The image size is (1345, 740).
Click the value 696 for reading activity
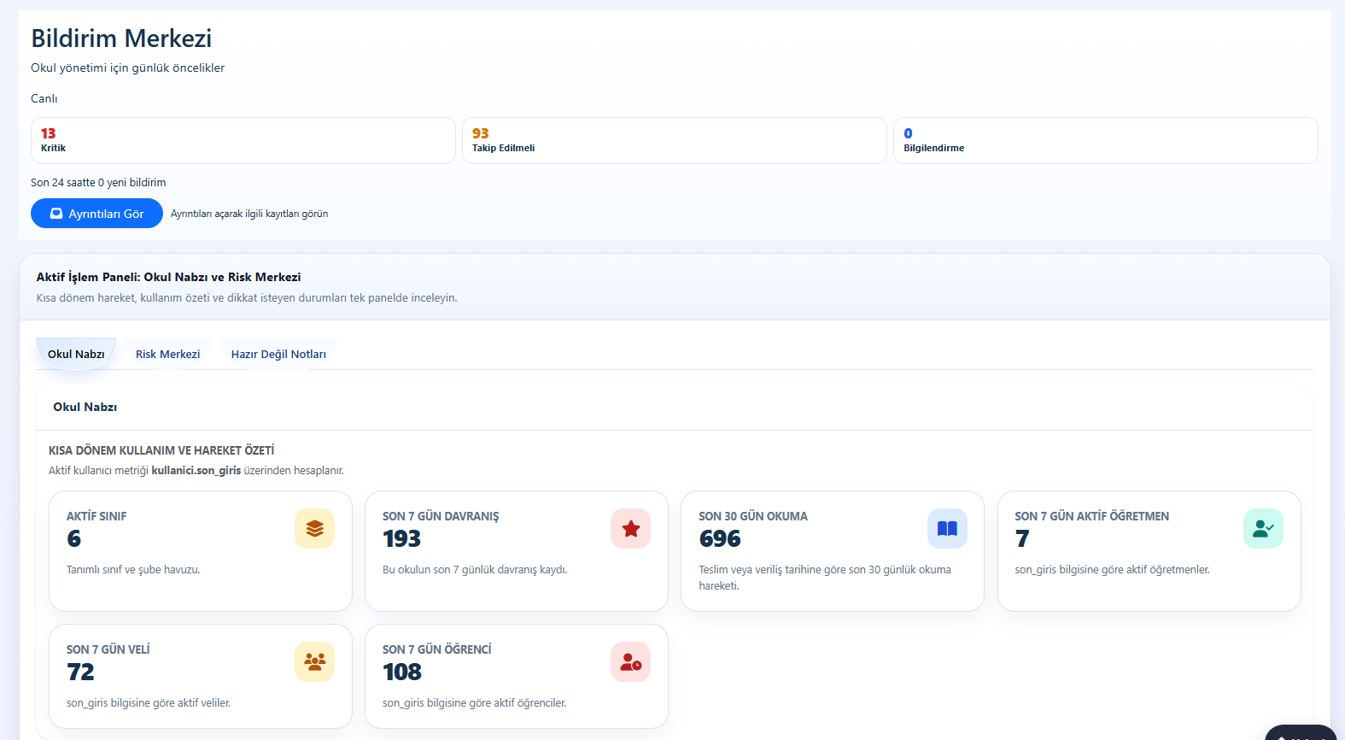(x=720, y=538)
